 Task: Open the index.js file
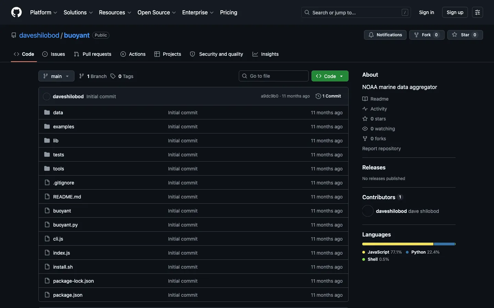tap(61, 253)
